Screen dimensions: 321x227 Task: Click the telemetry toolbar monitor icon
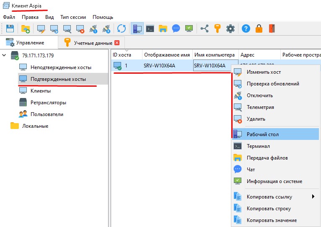[67, 29]
